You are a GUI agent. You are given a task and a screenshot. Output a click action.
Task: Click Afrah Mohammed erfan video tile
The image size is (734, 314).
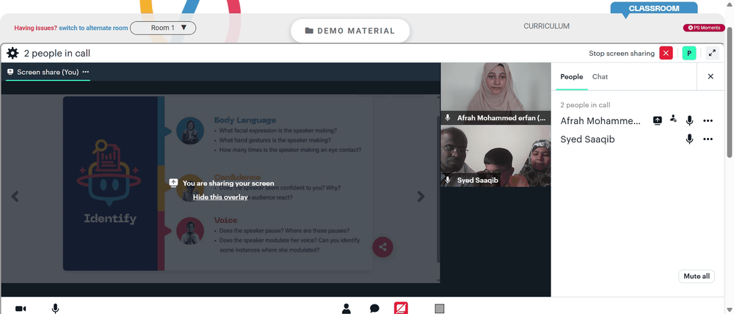(495, 93)
